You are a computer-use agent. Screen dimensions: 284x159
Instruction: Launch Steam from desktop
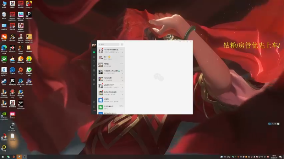4,82
